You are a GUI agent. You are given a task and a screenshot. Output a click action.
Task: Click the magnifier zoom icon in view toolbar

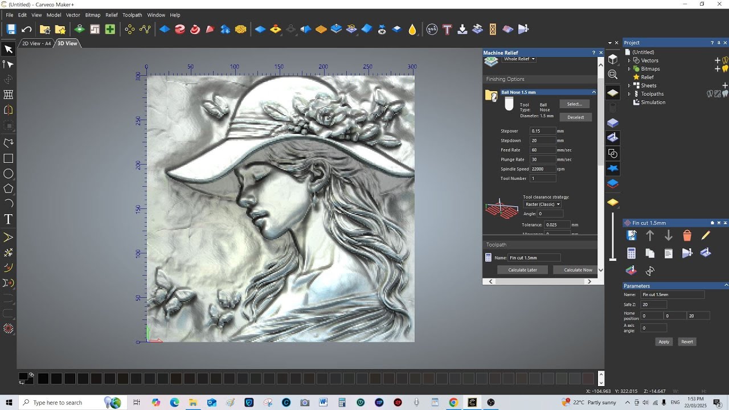click(x=613, y=75)
